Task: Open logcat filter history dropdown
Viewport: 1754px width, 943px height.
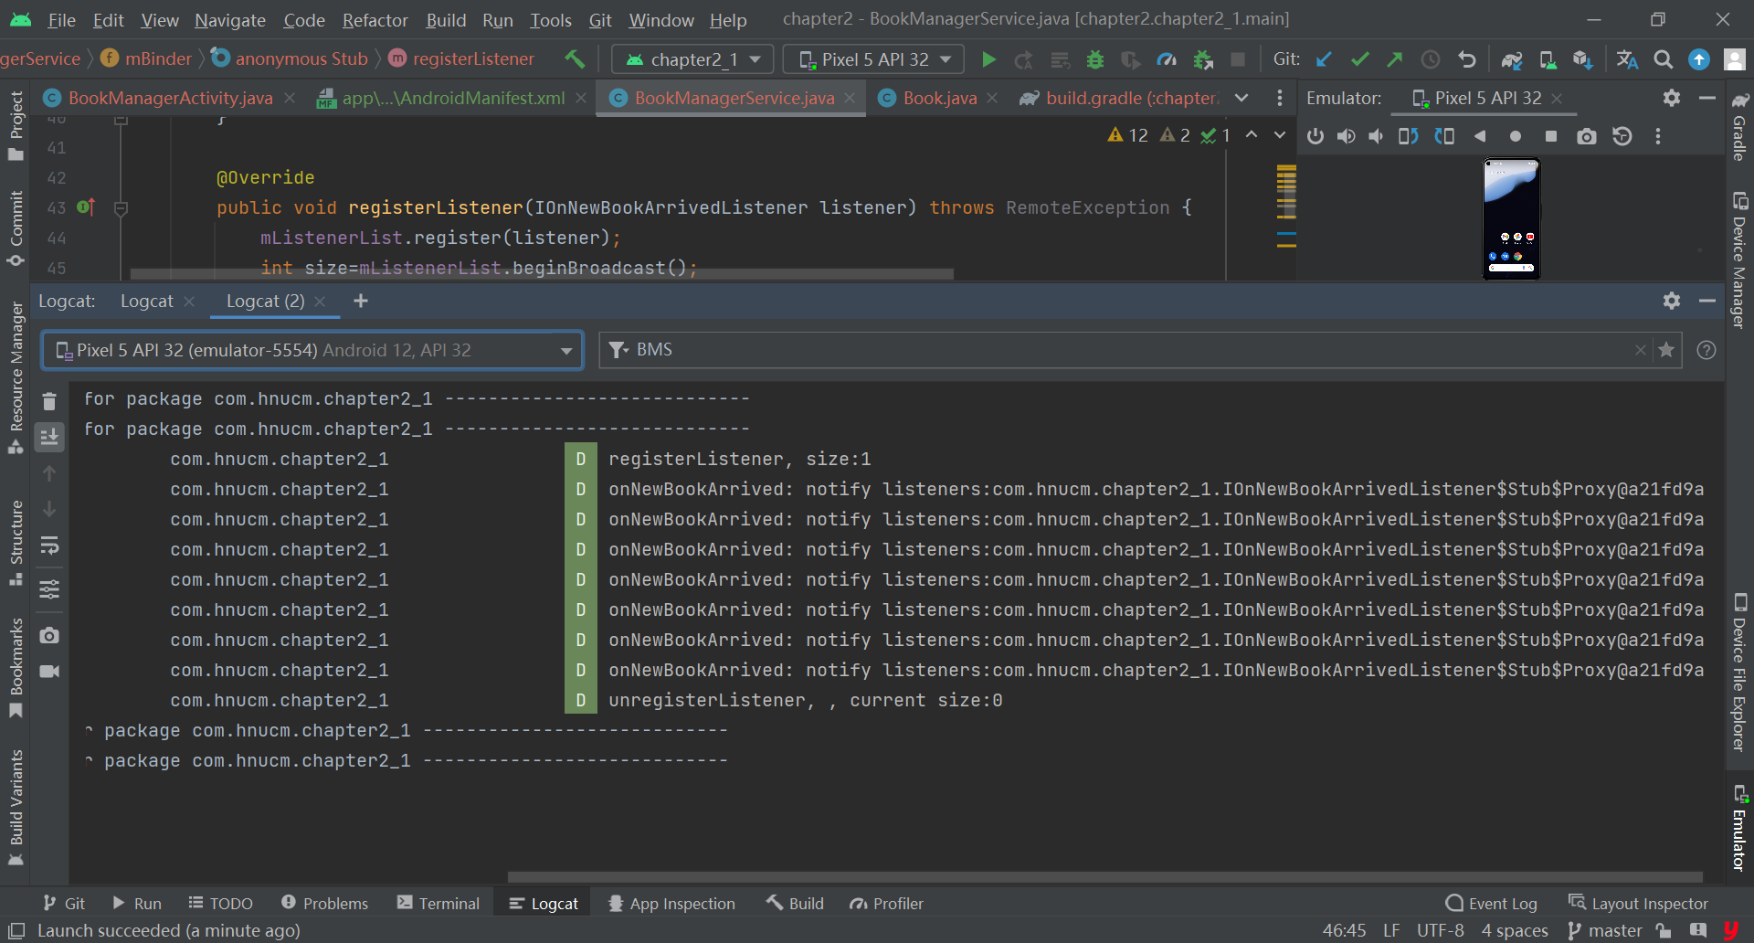Action: click(618, 350)
